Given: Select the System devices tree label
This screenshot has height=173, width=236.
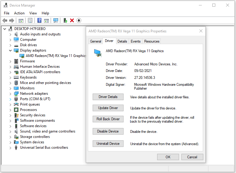Looking at the screenshot, I should click(32, 142).
